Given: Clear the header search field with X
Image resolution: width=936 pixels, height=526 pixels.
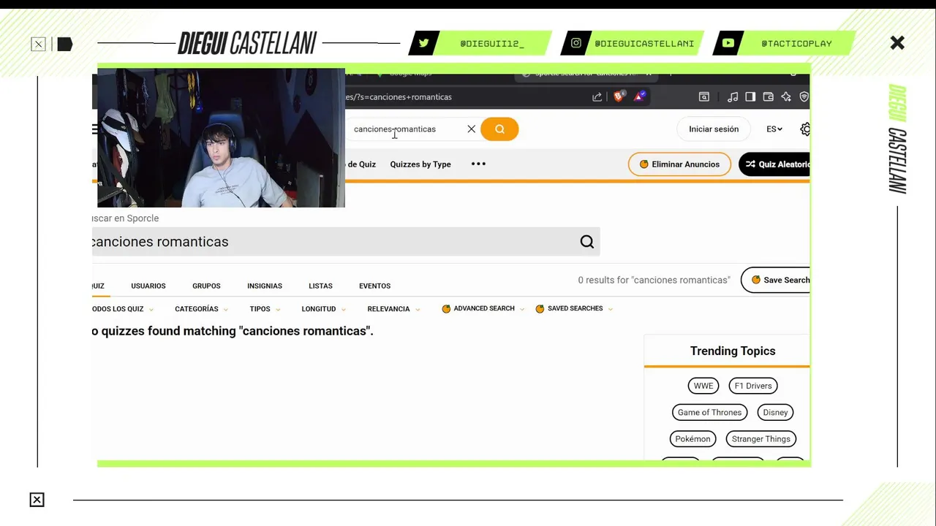Looking at the screenshot, I should (x=472, y=129).
